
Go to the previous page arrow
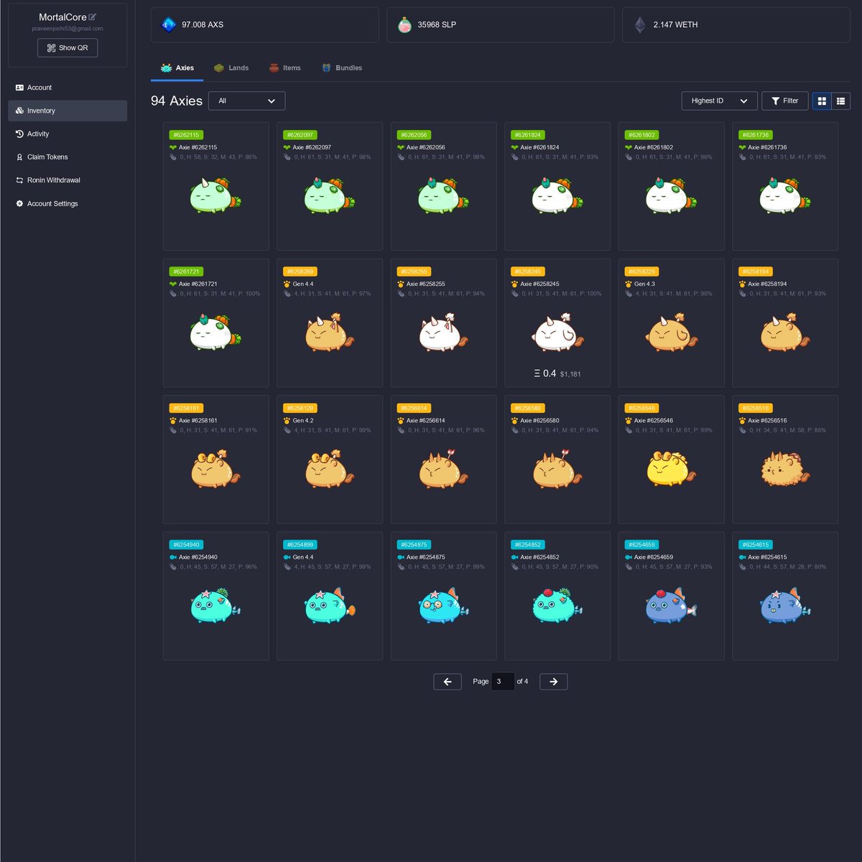(x=448, y=682)
